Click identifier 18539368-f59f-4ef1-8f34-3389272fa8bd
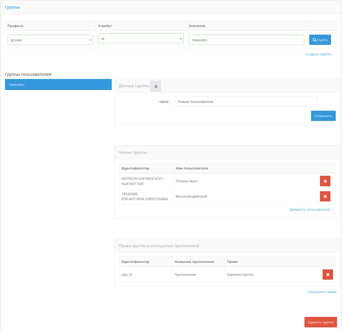Image resolution: width=342 pixels, height=330 pixels. pyautogui.click(x=145, y=196)
